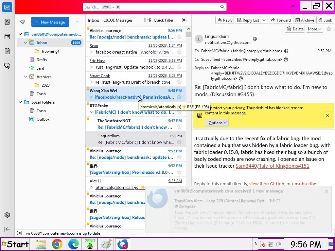This screenshot has height=251, width=335.
Task: Open the Drafts folder
Action: point(42,59)
